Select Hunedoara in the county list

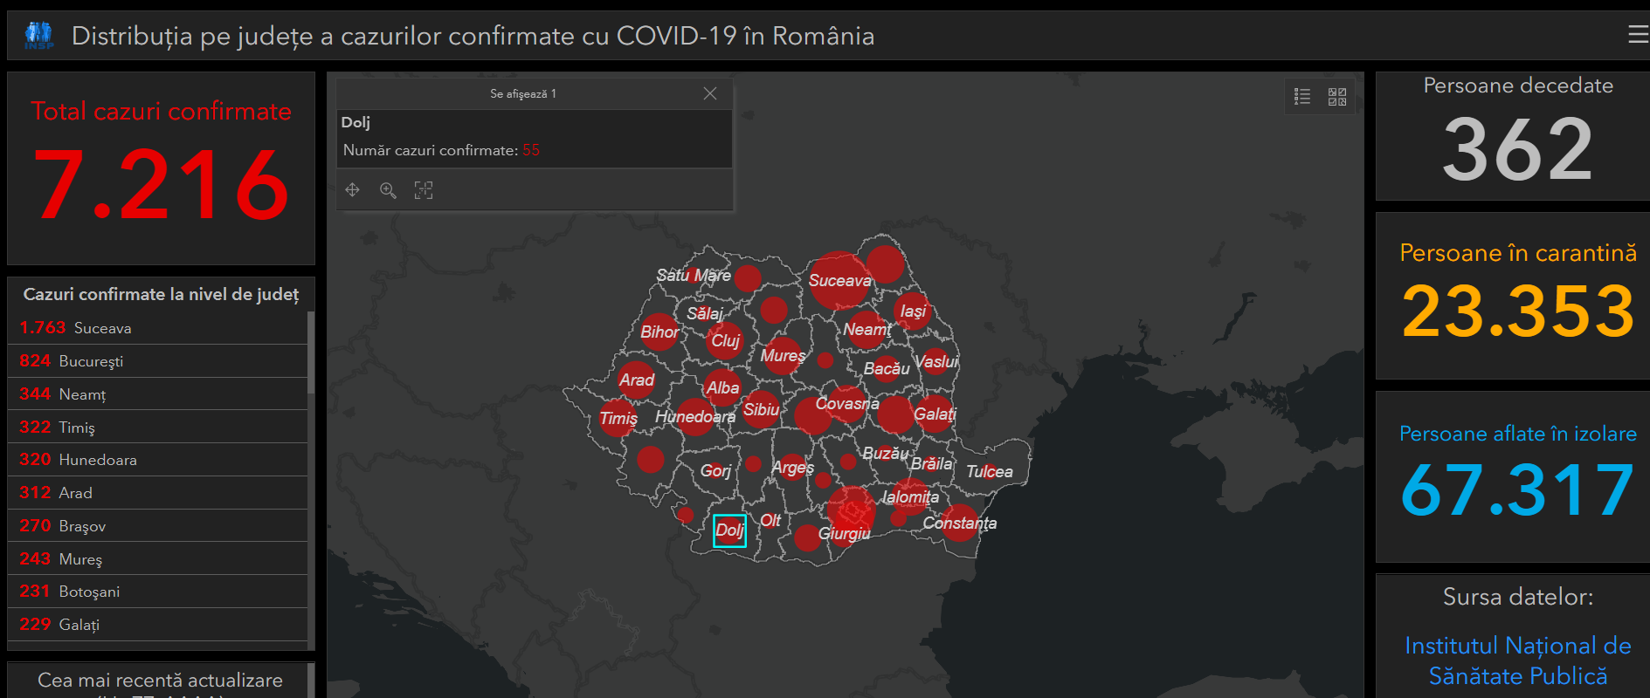point(157,460)
